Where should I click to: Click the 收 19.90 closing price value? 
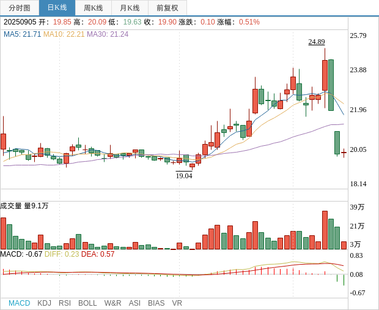[x=167, y=22]
